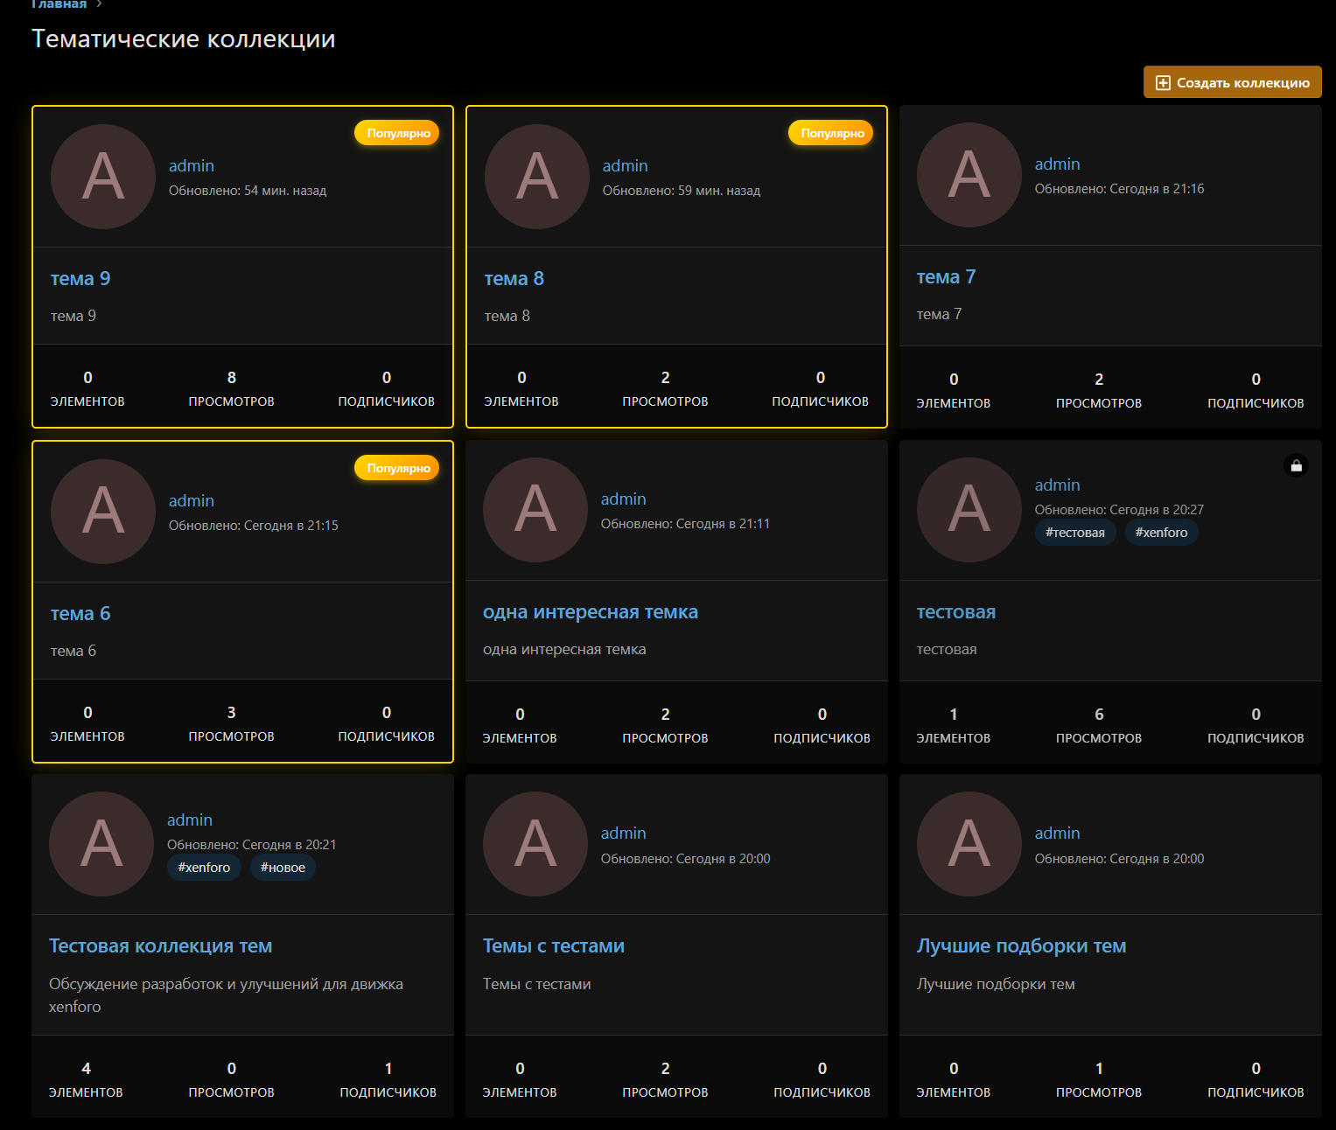
Task: Open the тема 6 collection link
Action: (x=80, y=614)
